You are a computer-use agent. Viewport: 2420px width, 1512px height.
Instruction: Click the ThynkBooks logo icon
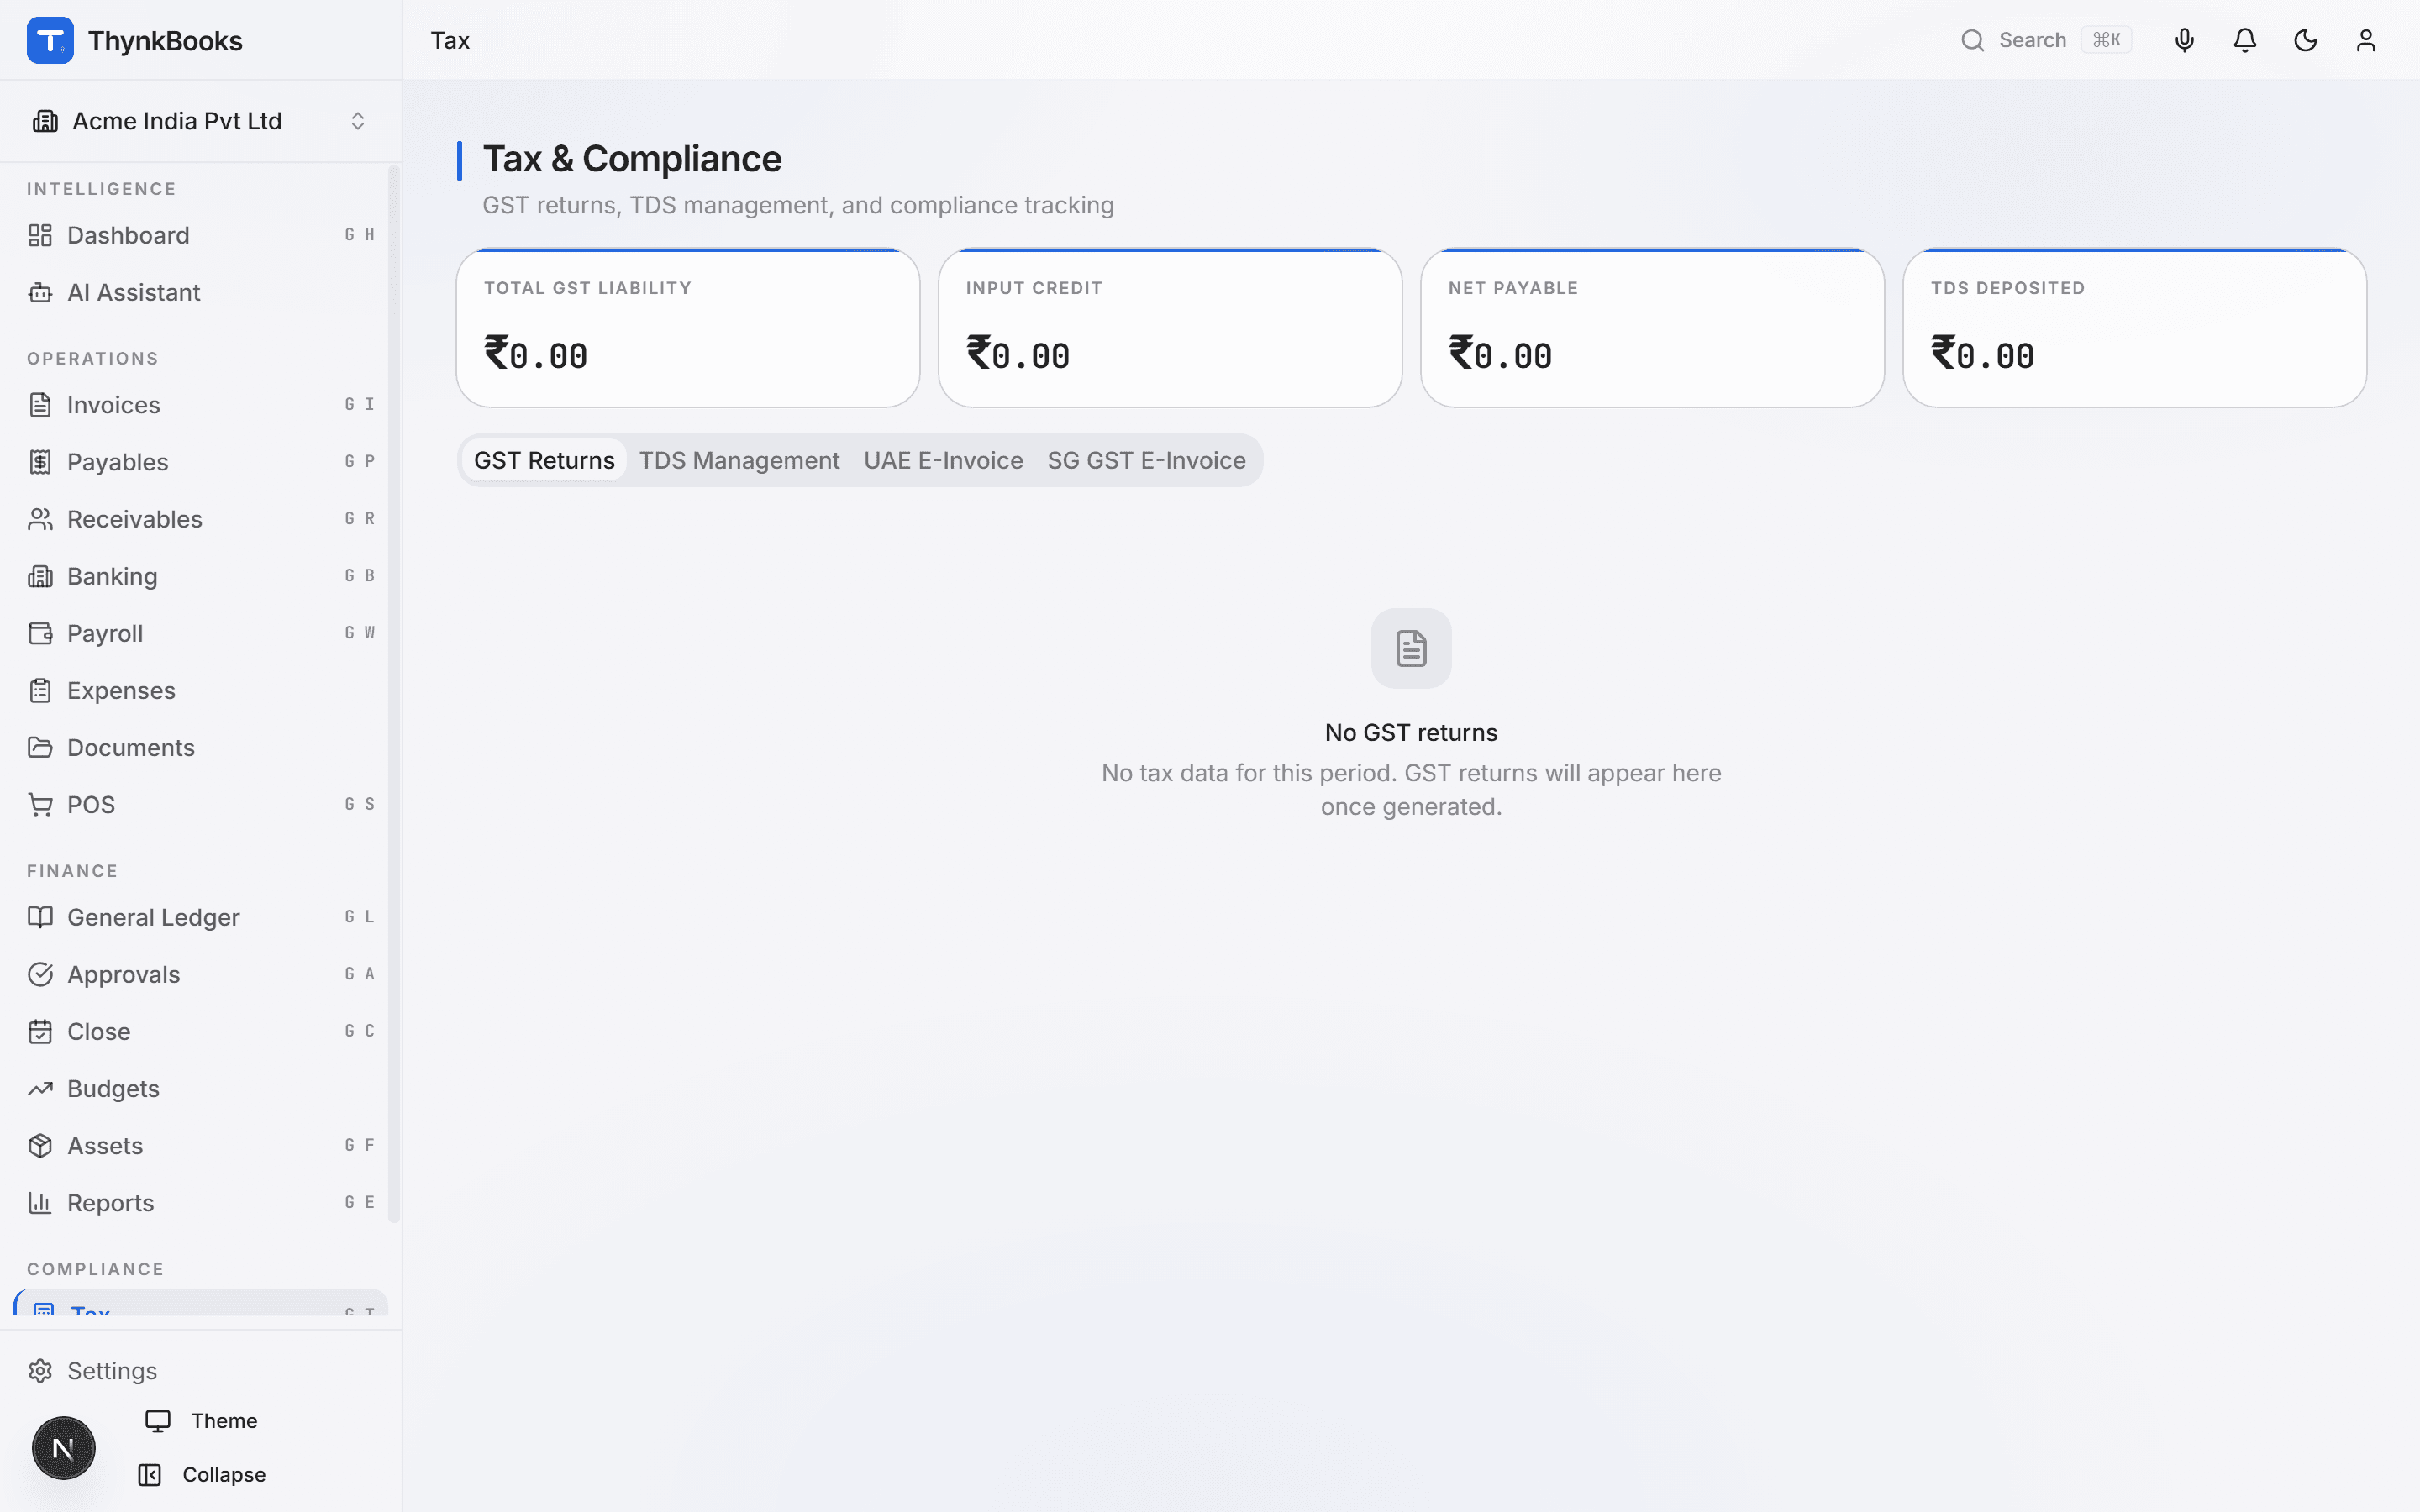click(x=50, y=40)
